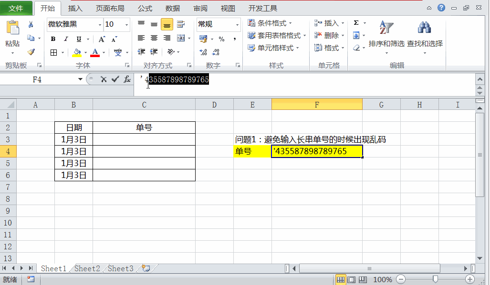
Task: Open Sort and Filter (排序和筛选)
Action: pyautogui.click(x=386, y=37)
